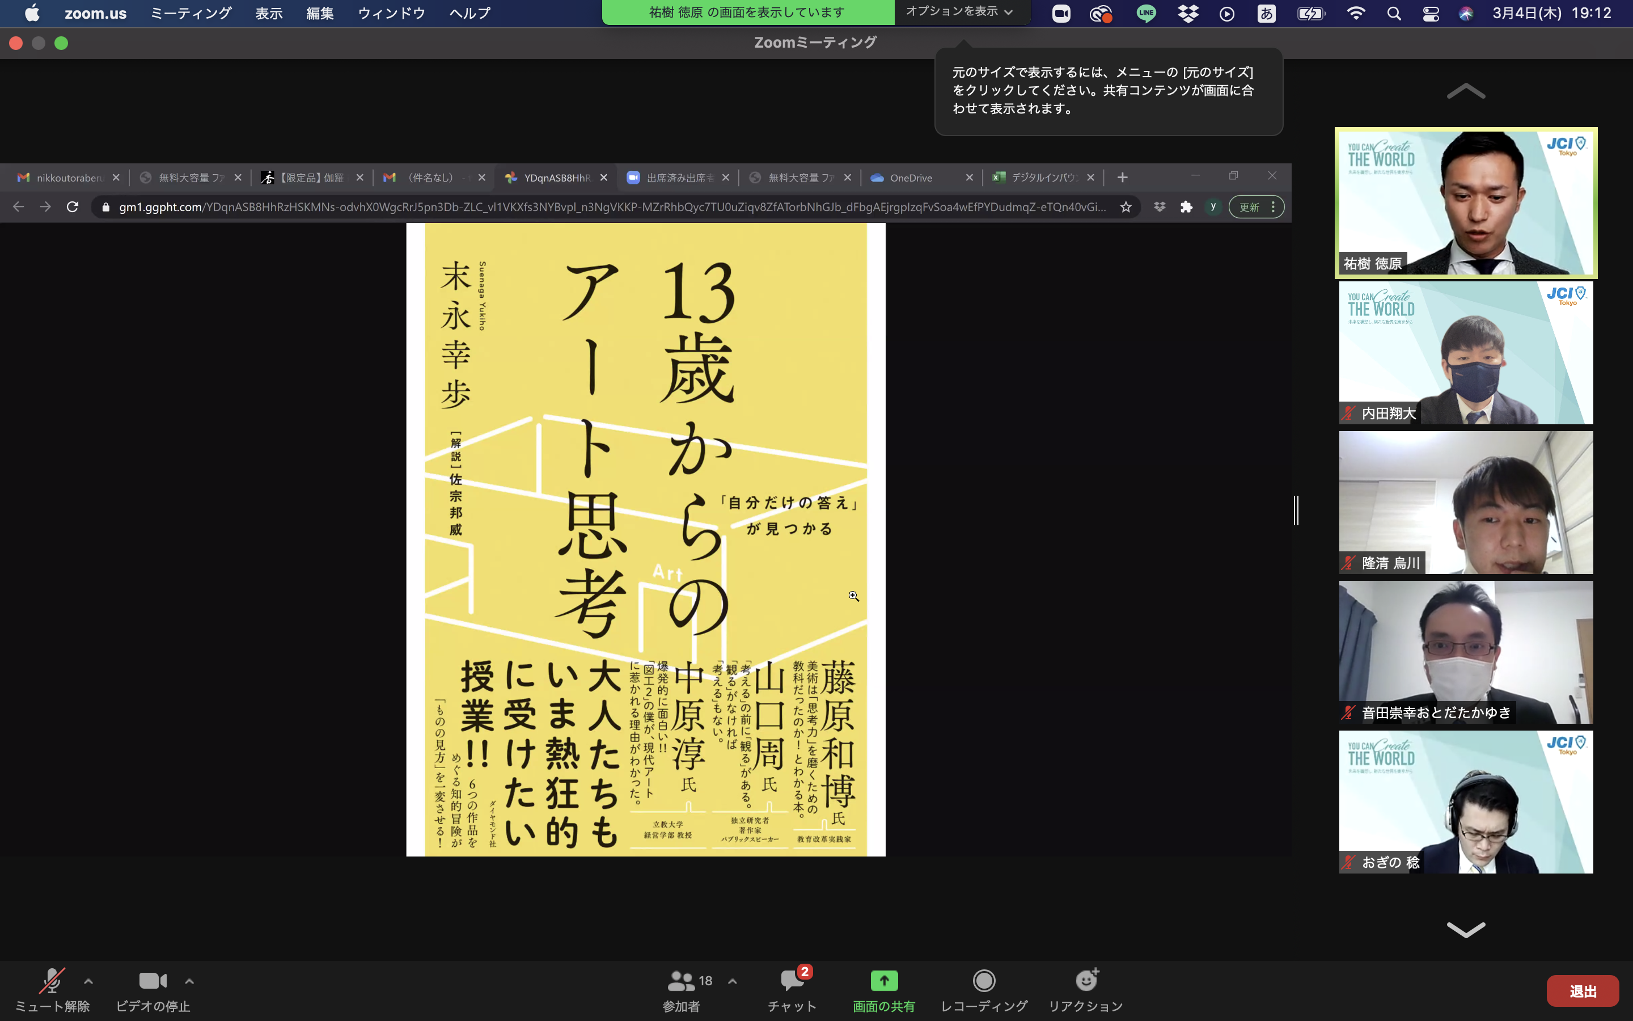This screenshot has height=1021, width=1633.
Task: Open the Meeting menu in the menu bar
Action: point(191,14)
